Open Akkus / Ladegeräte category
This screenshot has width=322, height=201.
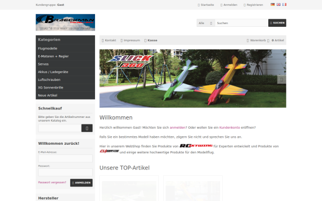coord(65,72)
